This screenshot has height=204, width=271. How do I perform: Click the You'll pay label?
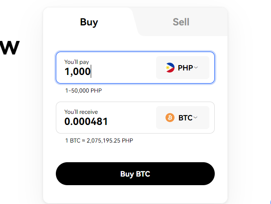76,62
